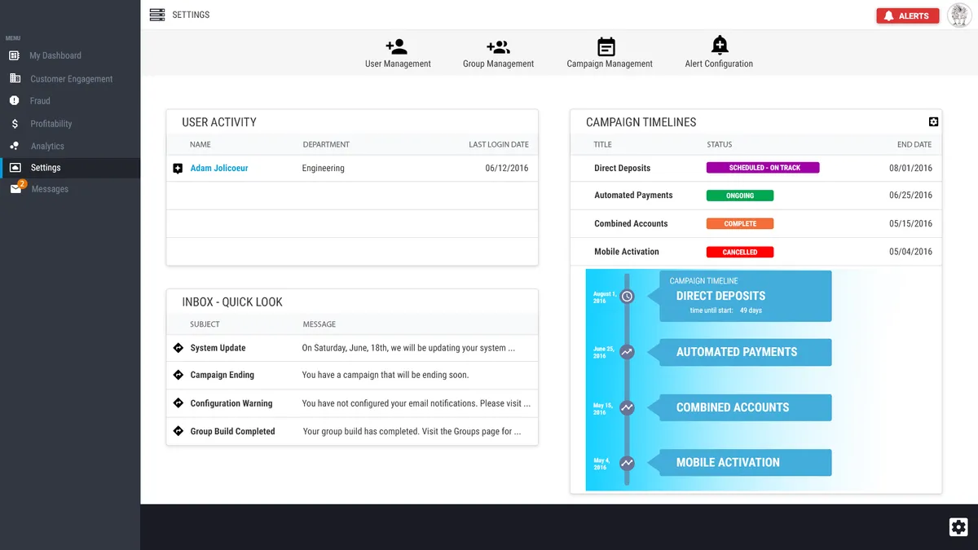978x550 pixels.
Task: Click the Ongoing progress badge for Automated Payments
Action: 740,196
